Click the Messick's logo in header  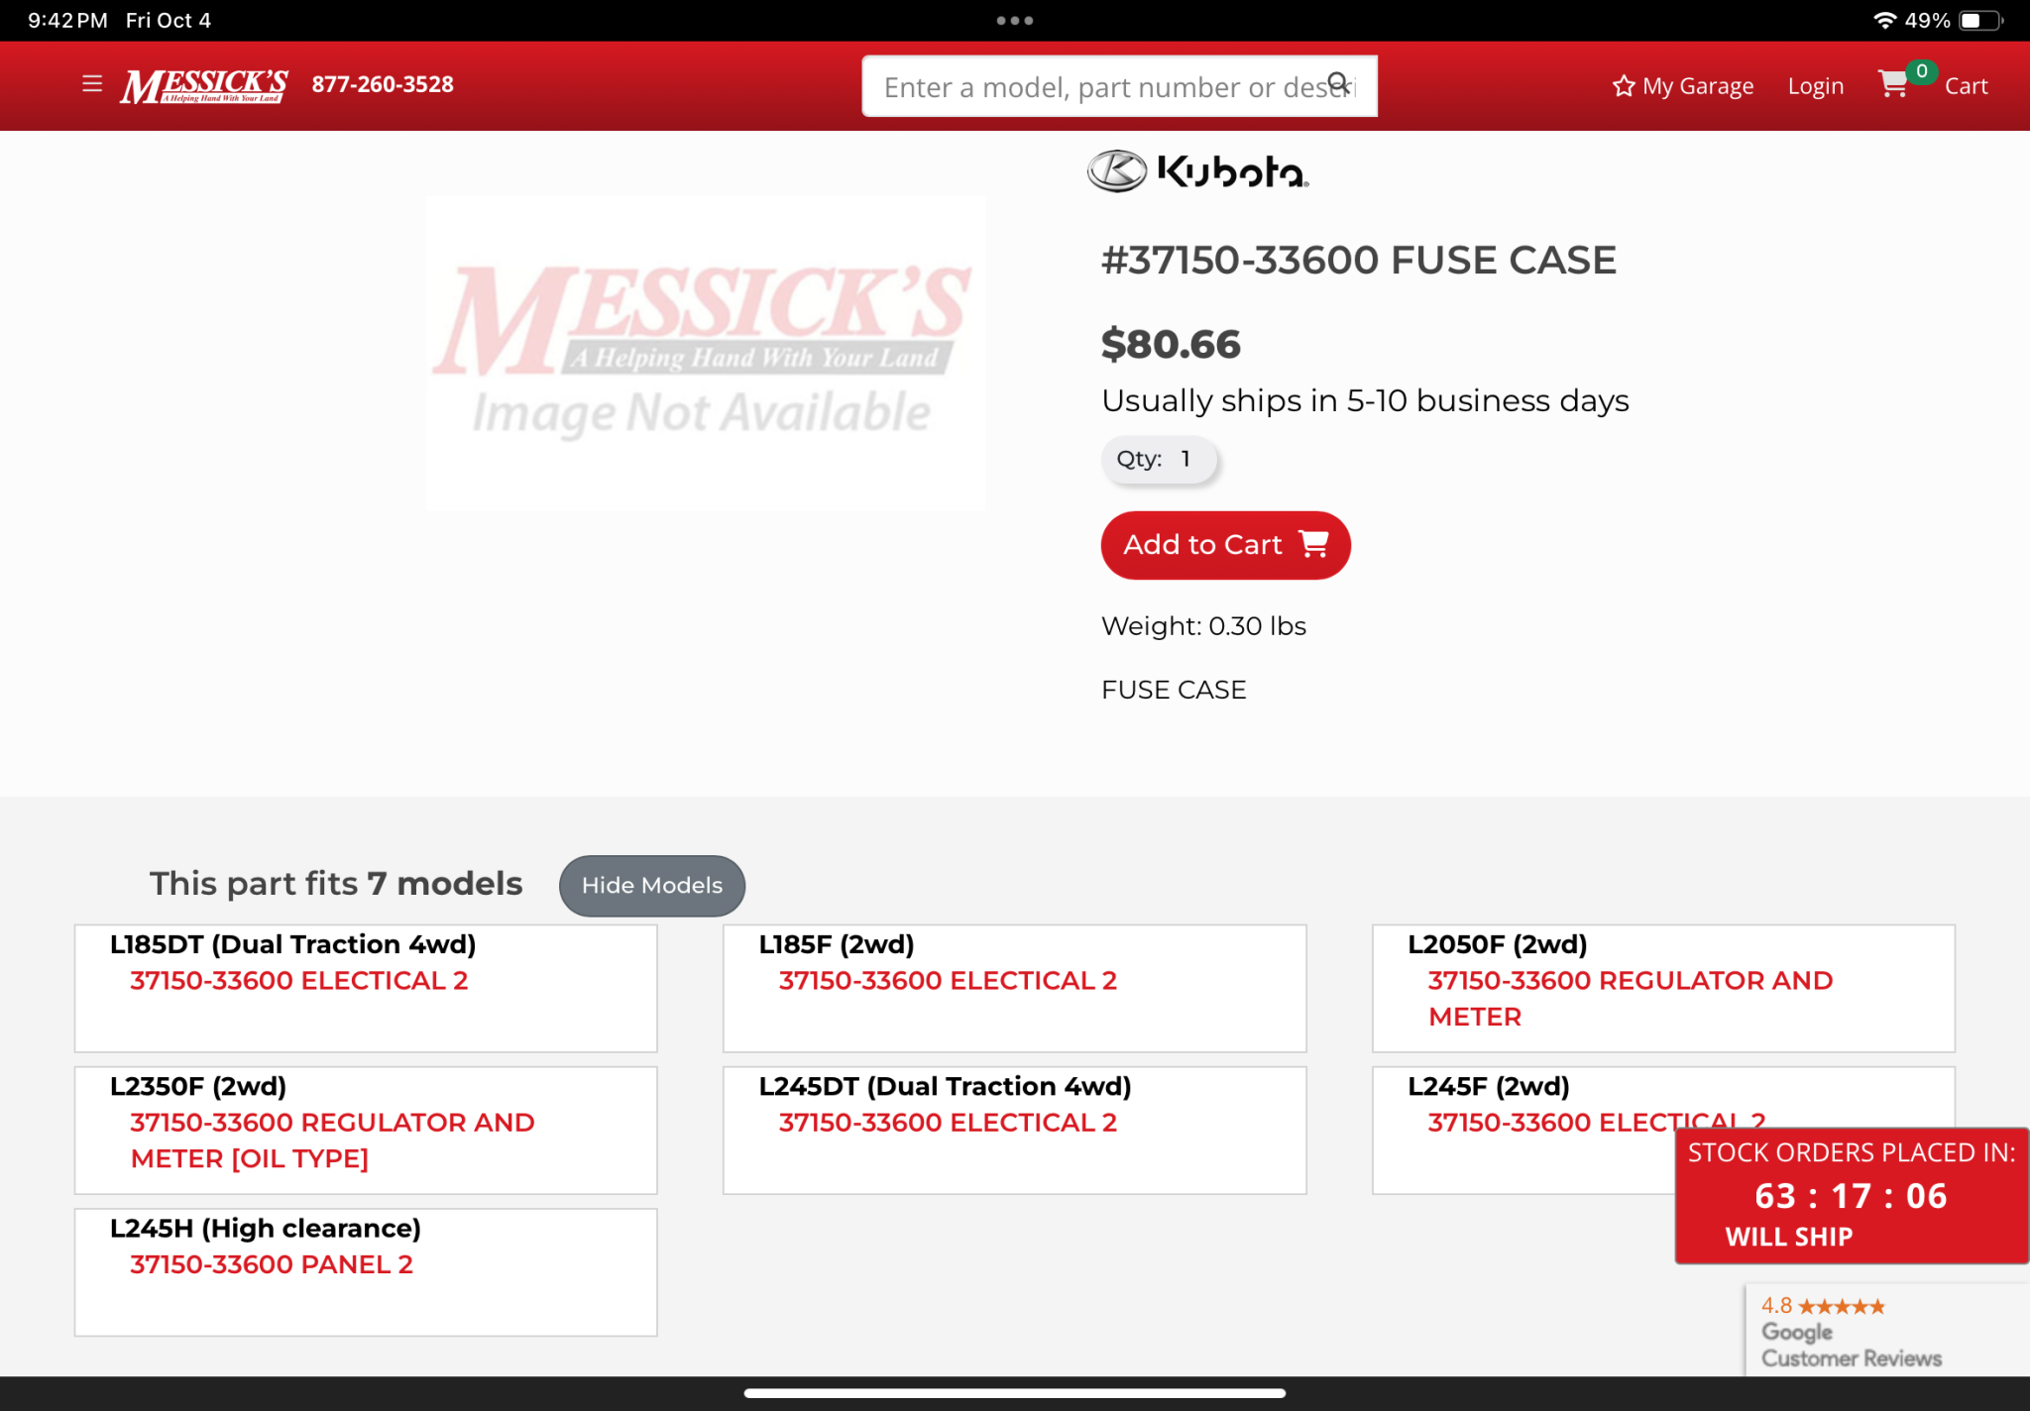click(204, 85)
